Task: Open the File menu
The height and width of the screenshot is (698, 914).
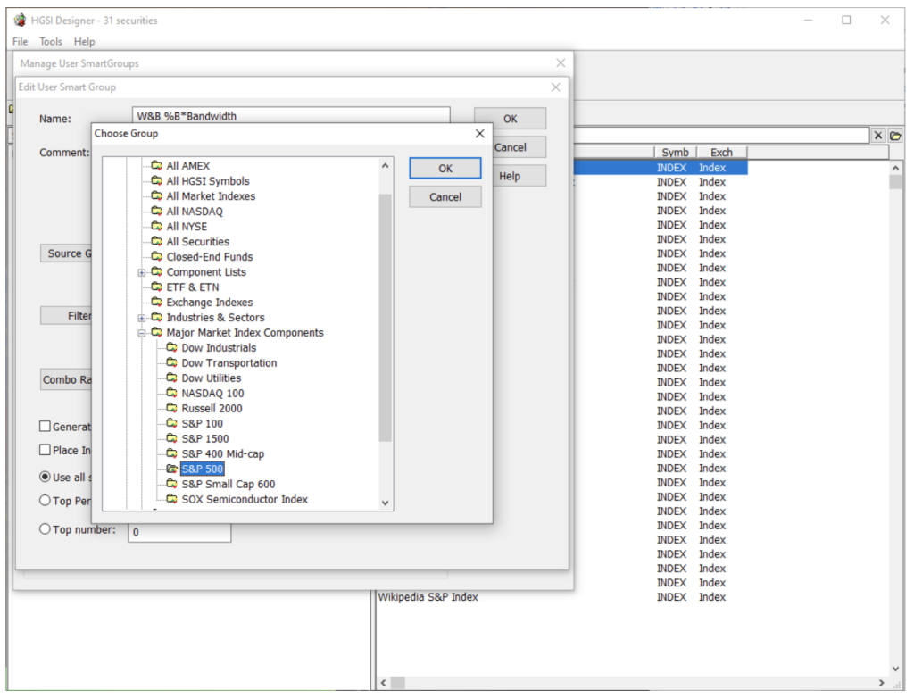Action: [20, 41]
